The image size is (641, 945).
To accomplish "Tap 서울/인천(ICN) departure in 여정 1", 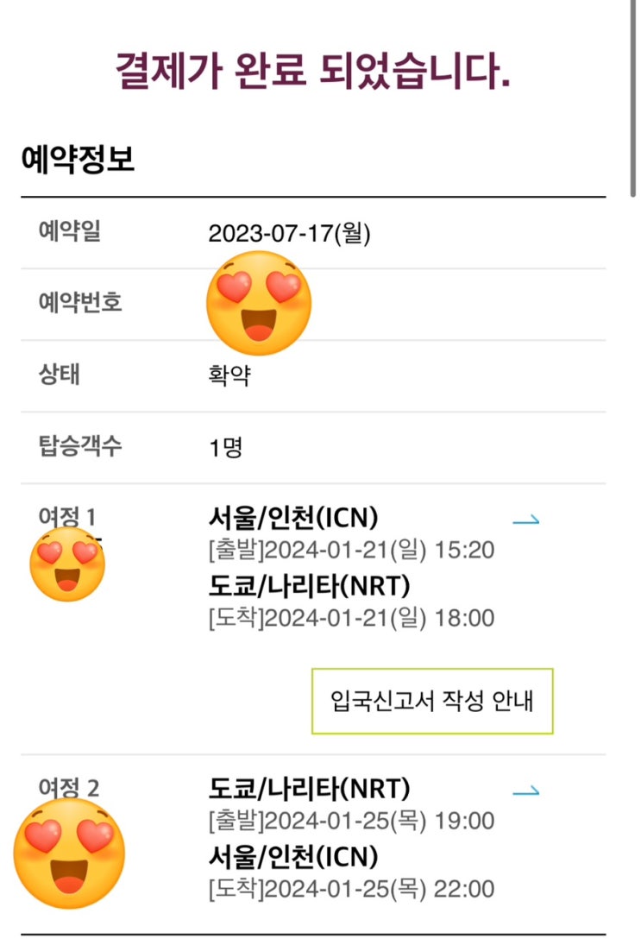I will click(293, 518).
